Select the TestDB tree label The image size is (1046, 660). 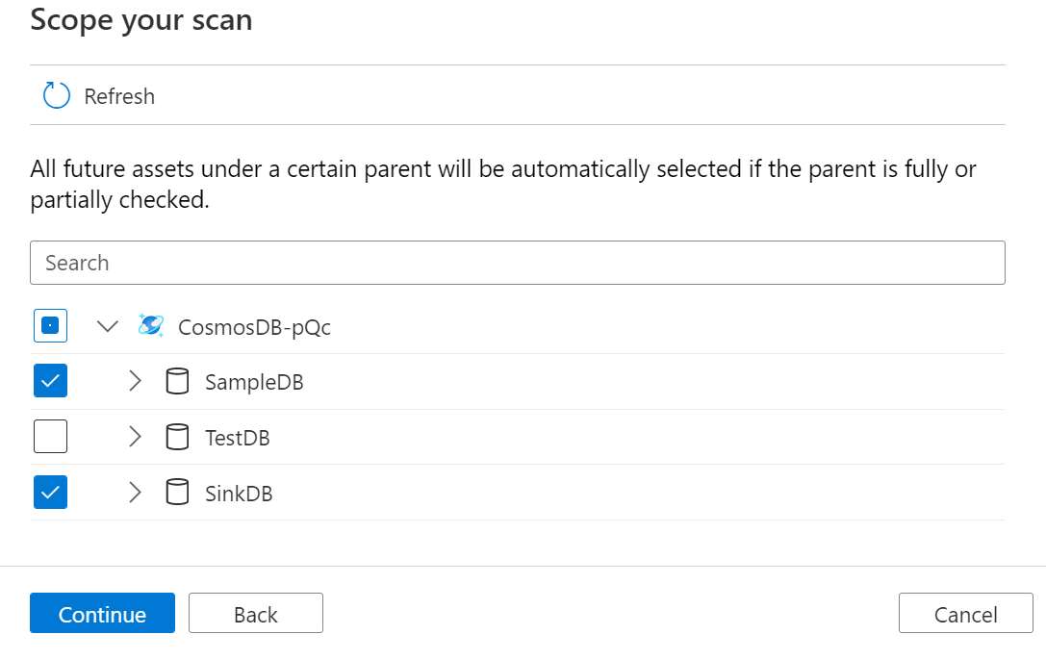238,438
